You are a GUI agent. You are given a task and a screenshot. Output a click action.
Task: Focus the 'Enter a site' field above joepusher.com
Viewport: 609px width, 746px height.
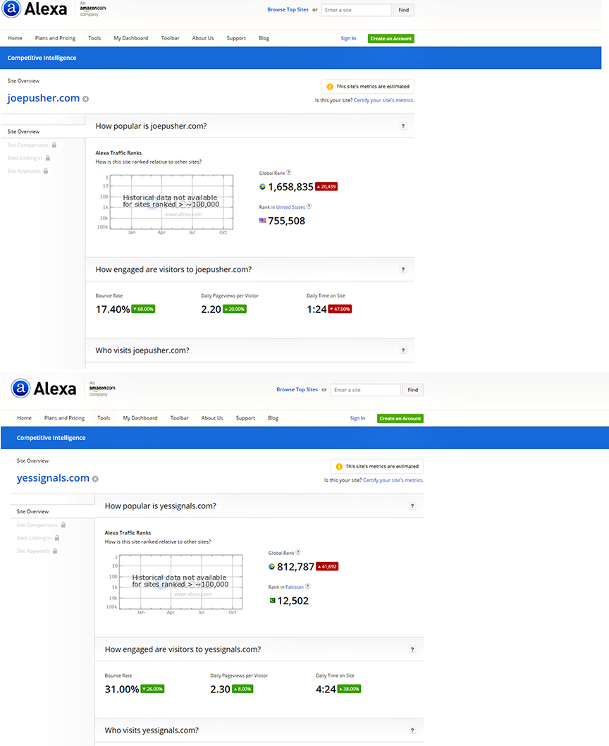(x=357, y=10)
